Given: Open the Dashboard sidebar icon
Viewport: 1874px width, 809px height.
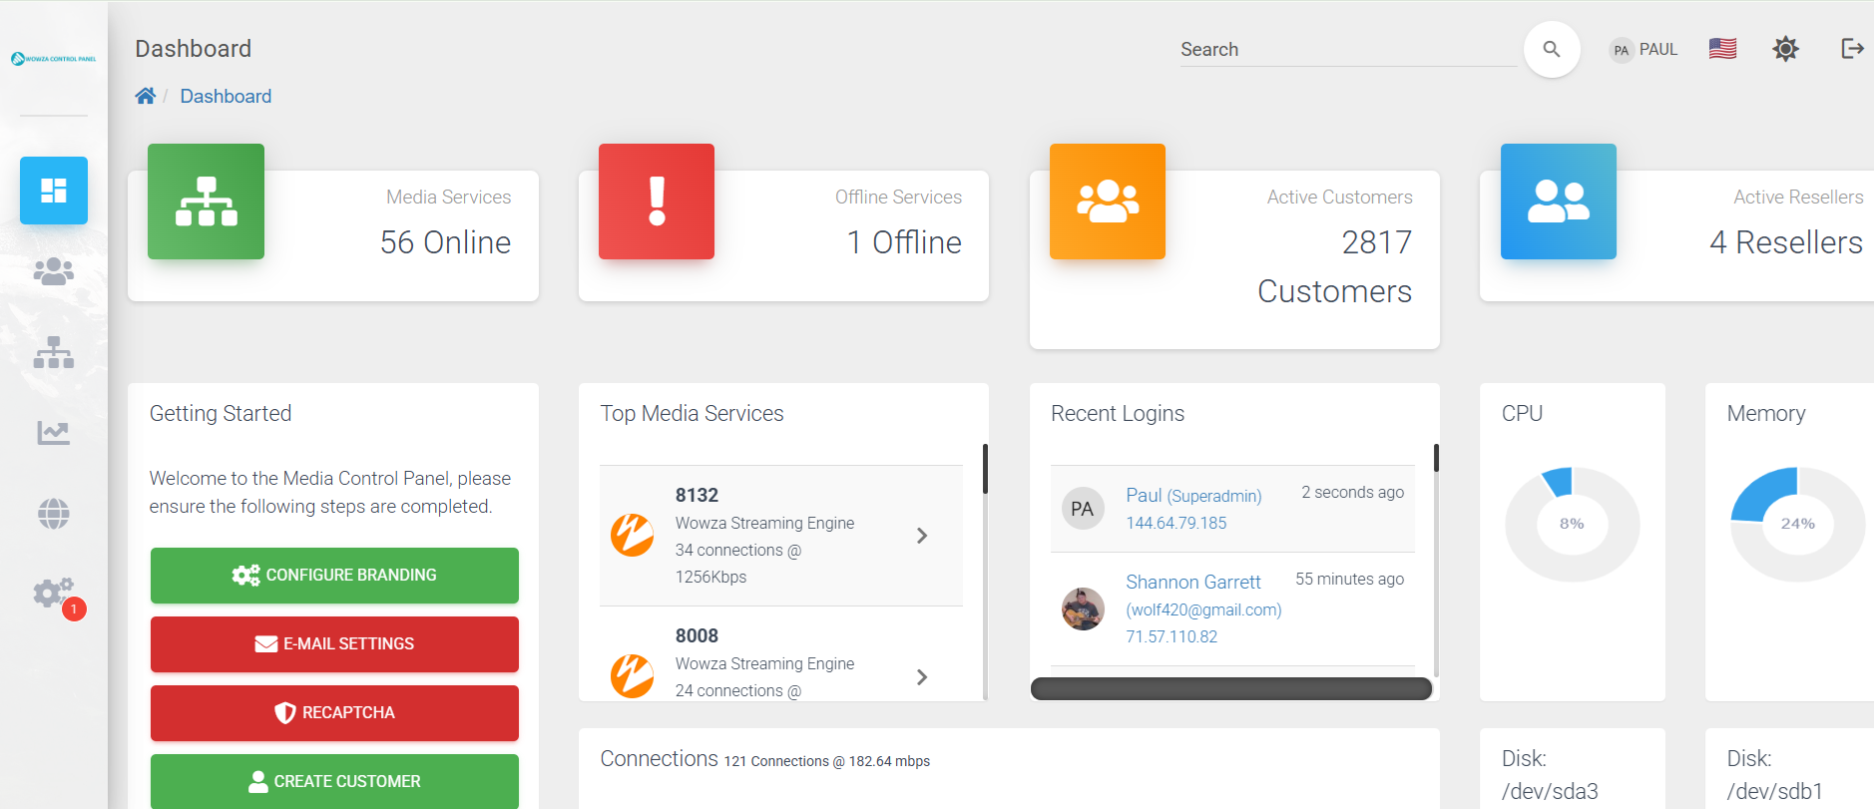Looking at the screenshot, I should [x=54, y=191].
